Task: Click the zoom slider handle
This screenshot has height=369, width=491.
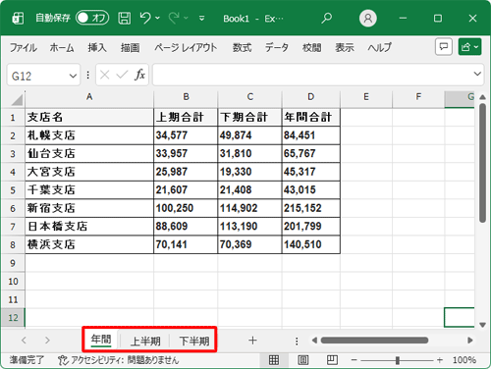Action: [398, 360]
